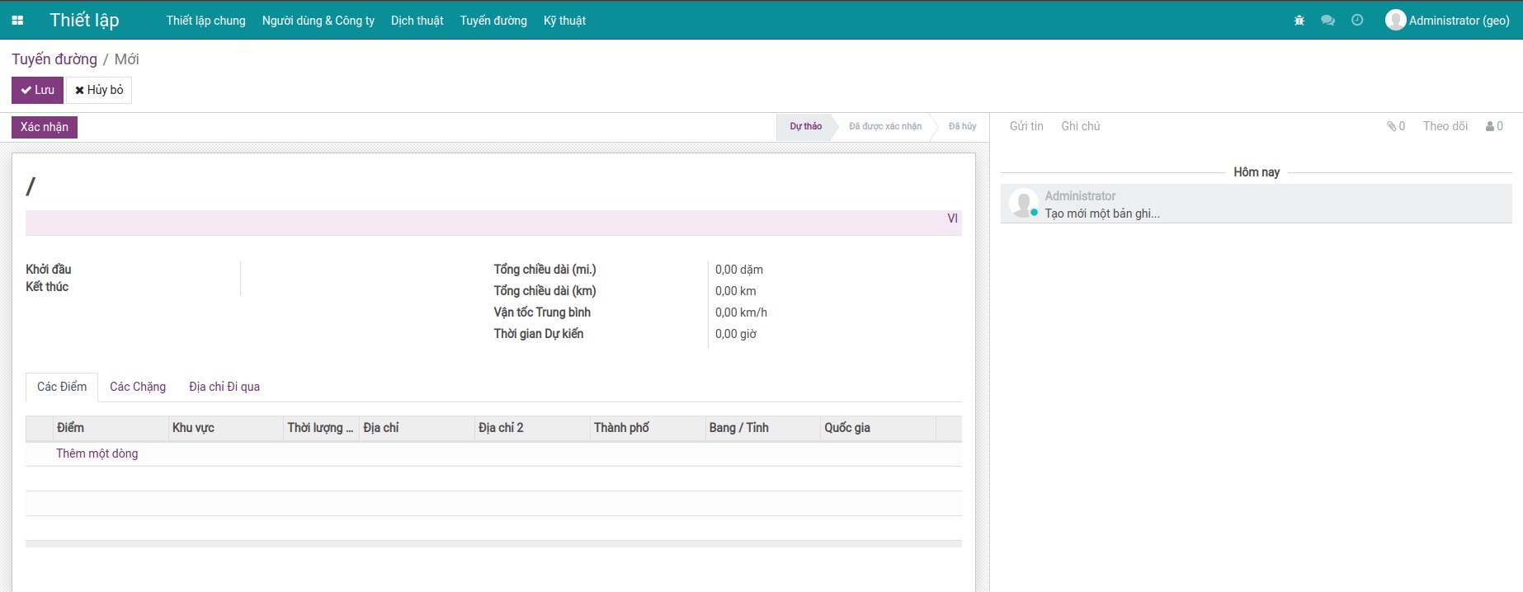Expand the Kỹ thuật menu

click(x=564, y=21)
